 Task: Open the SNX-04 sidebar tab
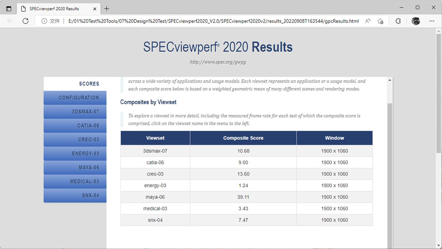[x=75, y=196]
